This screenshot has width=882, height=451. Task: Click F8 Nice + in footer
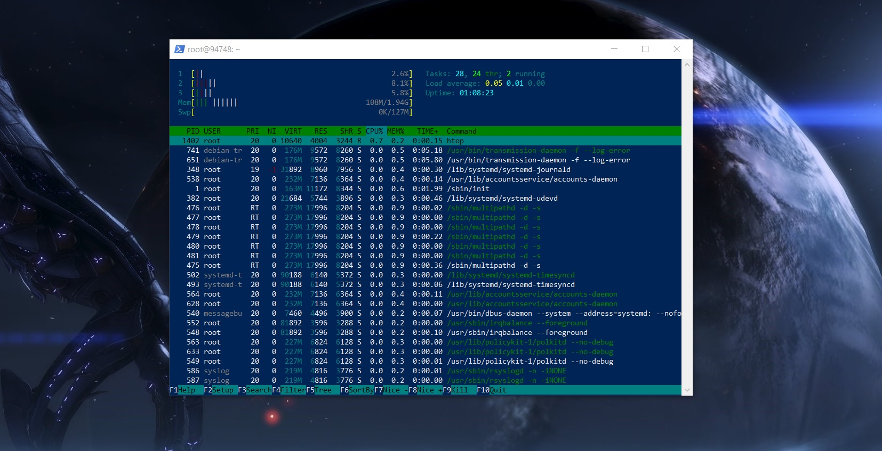426,390
